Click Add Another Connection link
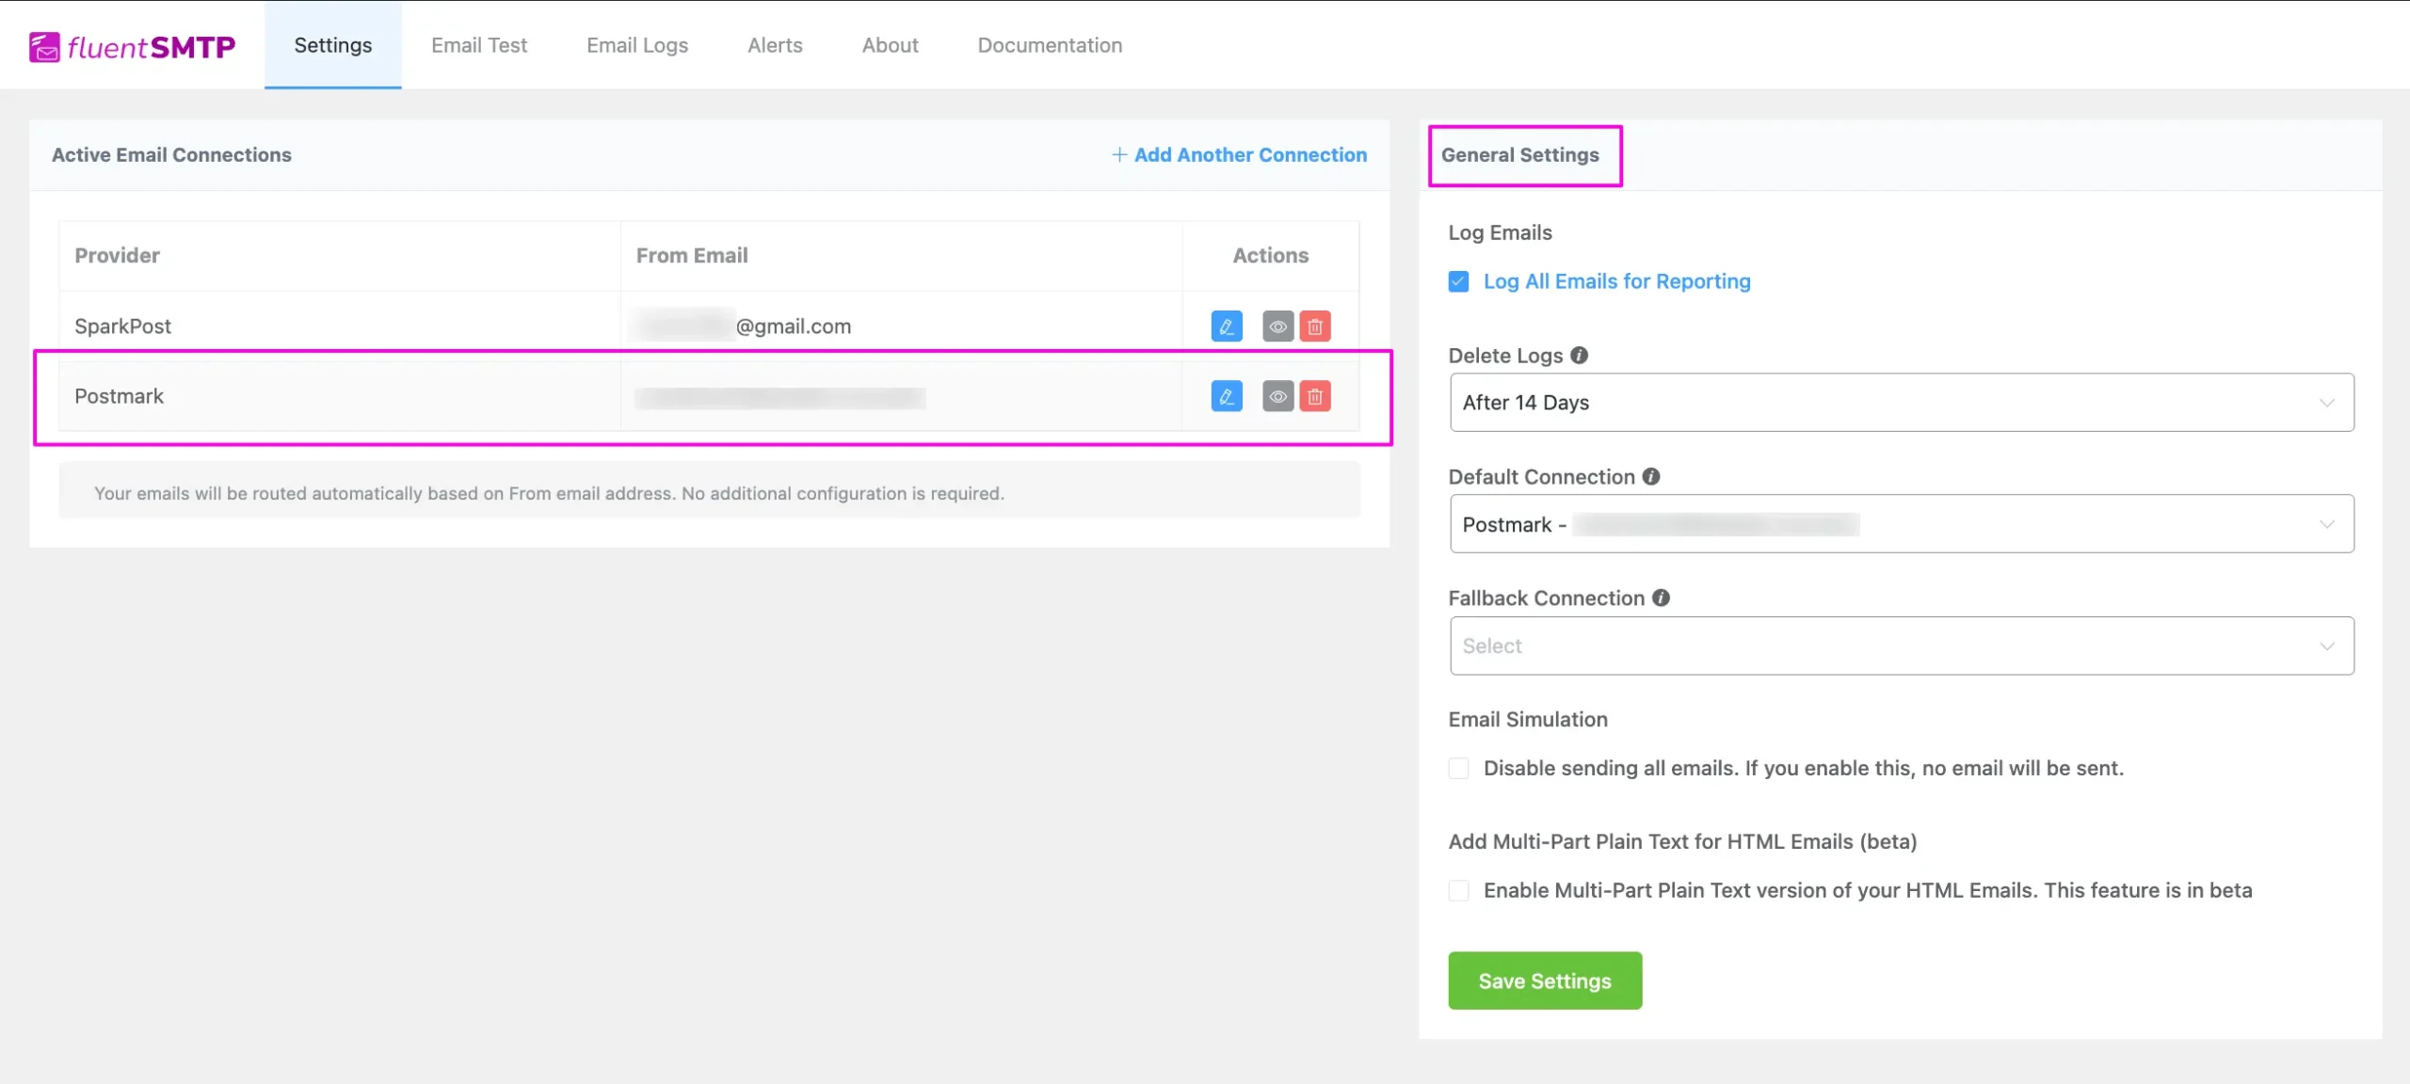The height and width of the screenshot is (1084, 2410). (x=1239, y=154)
